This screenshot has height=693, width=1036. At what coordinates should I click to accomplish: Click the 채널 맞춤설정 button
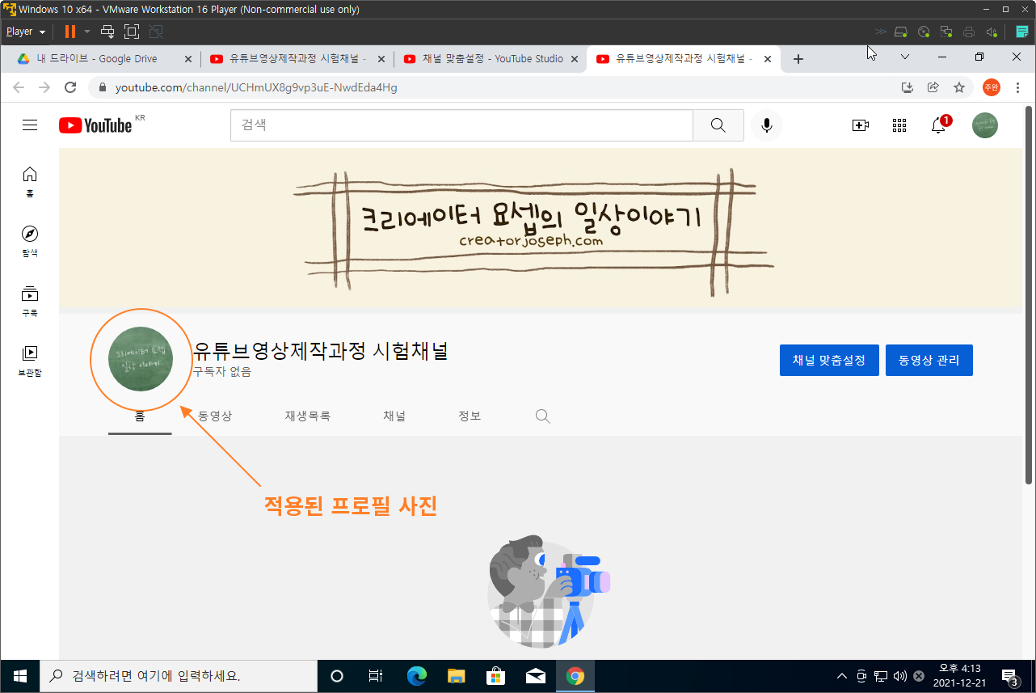(x=829, y=360)
